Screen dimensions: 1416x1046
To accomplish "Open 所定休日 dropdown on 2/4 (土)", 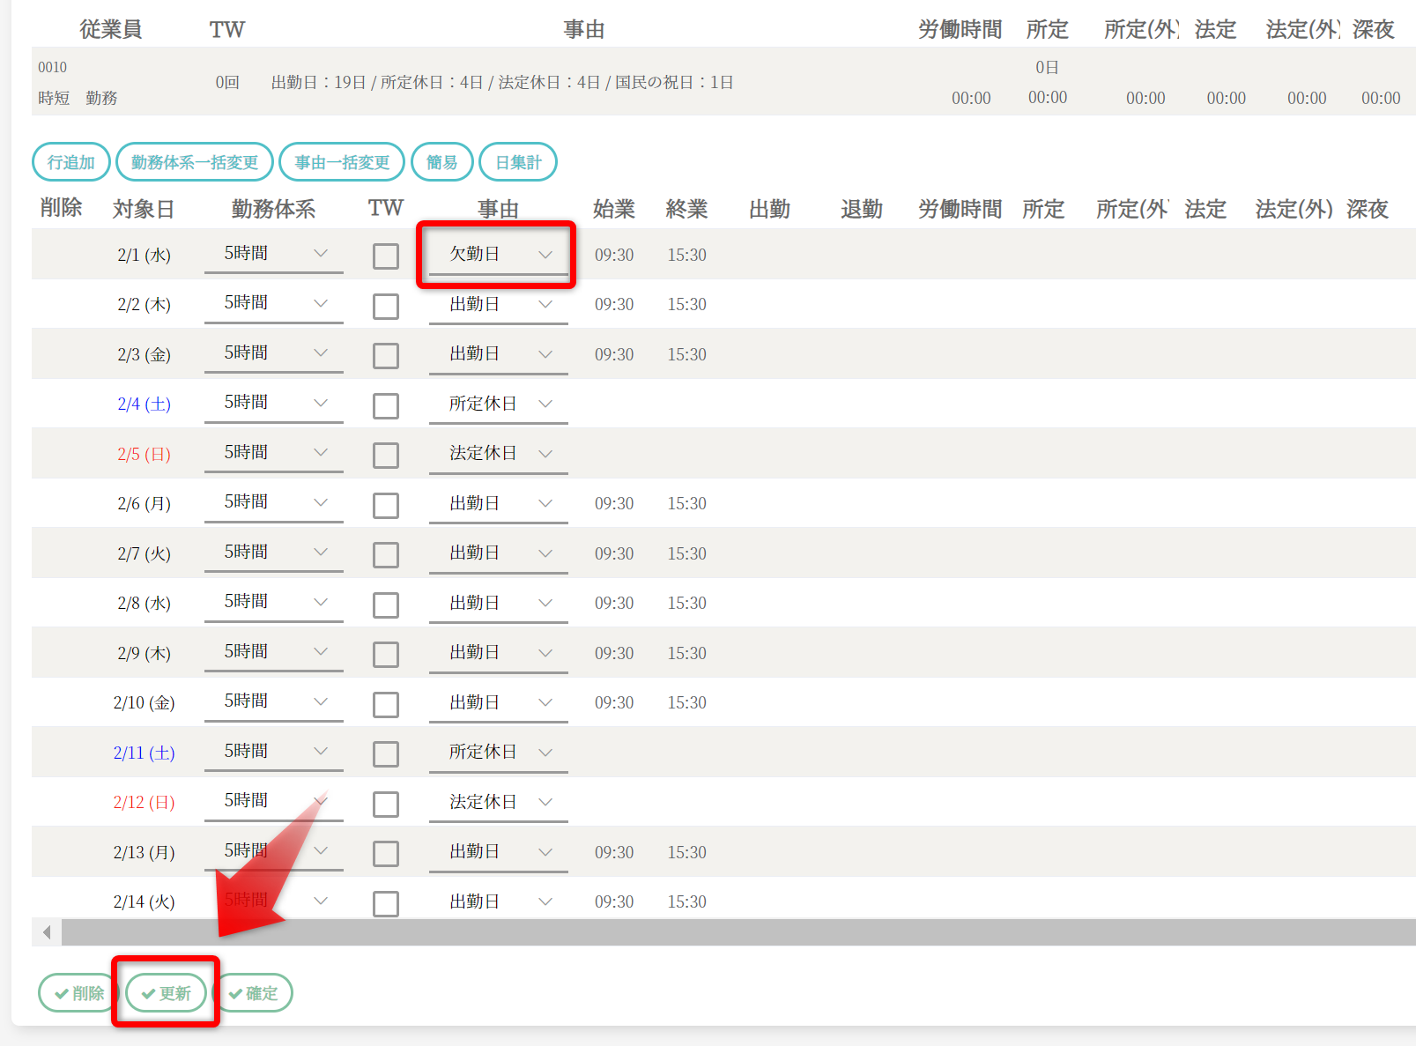I will click(498, 404).
